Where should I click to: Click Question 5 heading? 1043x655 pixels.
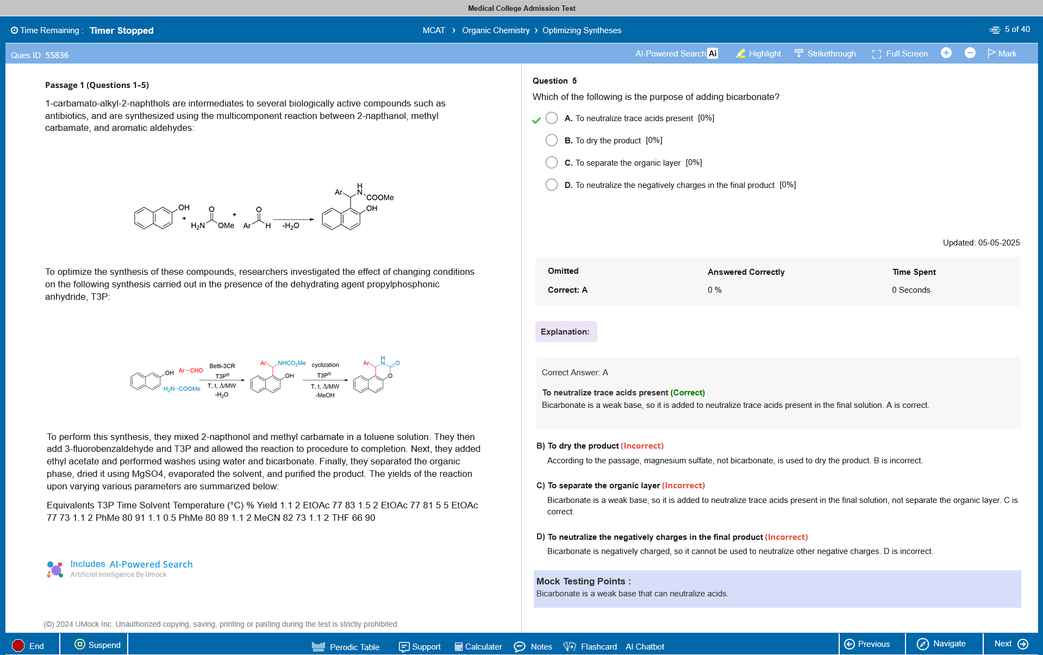pyautogui.click(x=554, y=81)
